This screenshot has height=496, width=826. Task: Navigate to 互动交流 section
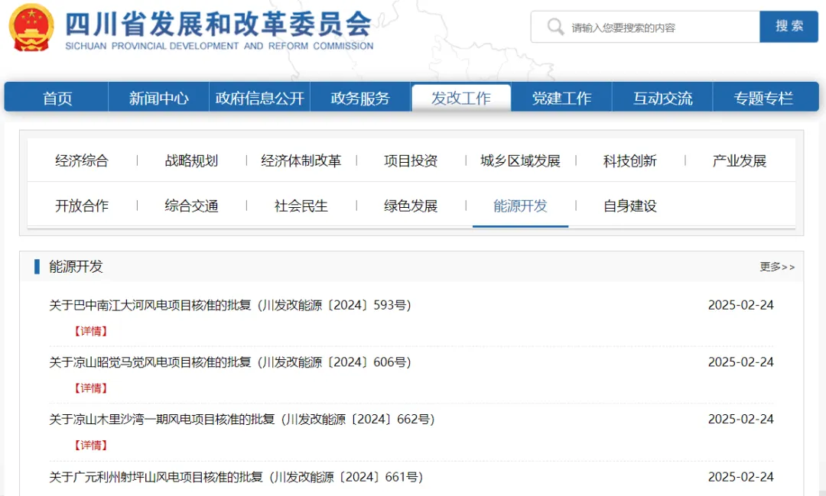[662, 98]
